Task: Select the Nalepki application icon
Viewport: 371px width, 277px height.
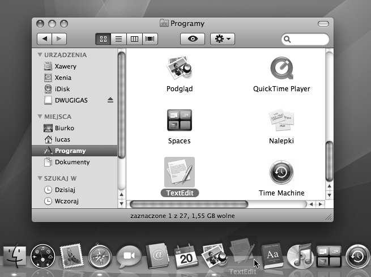Action: tap(282, 120)
